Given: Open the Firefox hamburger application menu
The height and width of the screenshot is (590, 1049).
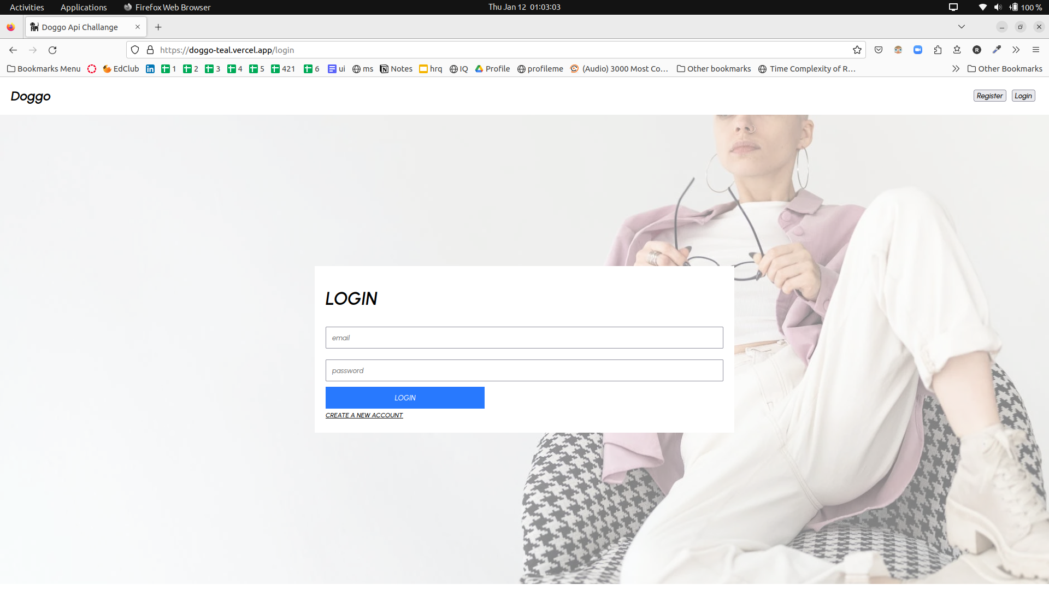Looking at the screenshot, I should click(x=1035, y=50).
